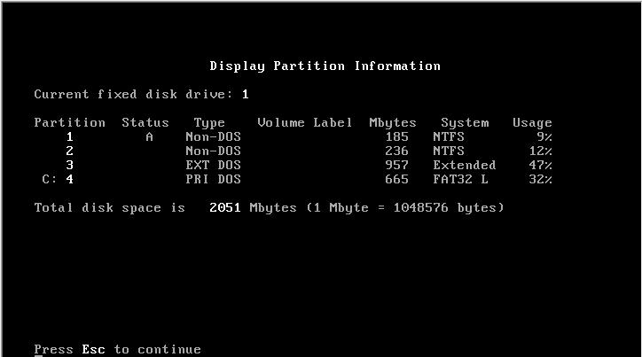The width and height of the screenshot is (642, 357).
Task: Click the 185 Mbytes value
Action: tap(396, 137)
